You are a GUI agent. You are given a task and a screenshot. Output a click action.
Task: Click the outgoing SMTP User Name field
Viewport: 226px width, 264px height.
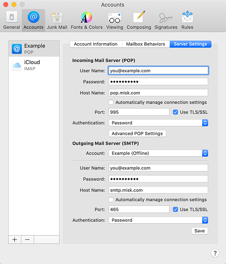[x=159, y=168]
